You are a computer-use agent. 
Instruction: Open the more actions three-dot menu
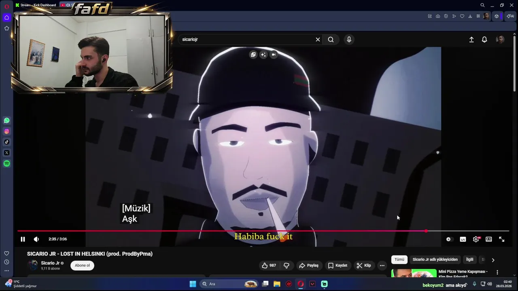coord(382,266)
